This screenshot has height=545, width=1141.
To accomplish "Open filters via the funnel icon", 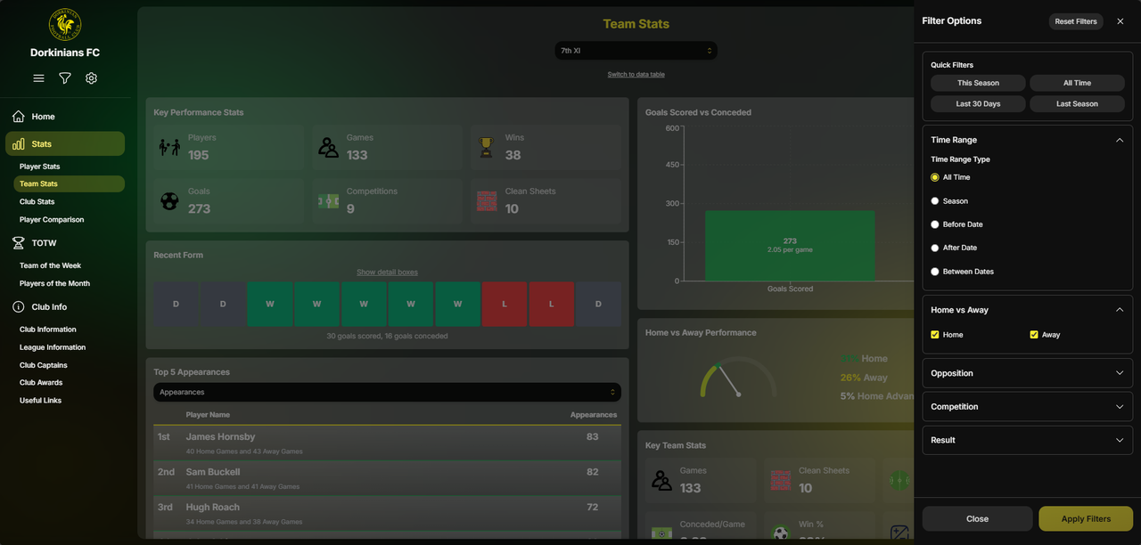I will [x=65, y=78].
